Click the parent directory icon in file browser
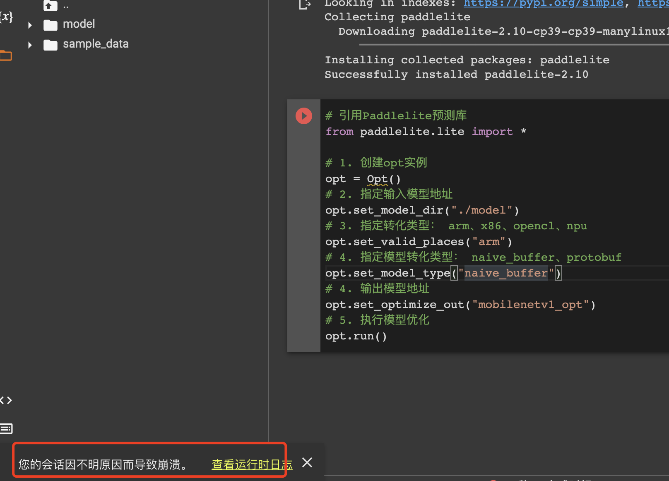 click(50, 5)
